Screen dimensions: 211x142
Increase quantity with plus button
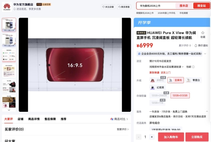[152, 137]
